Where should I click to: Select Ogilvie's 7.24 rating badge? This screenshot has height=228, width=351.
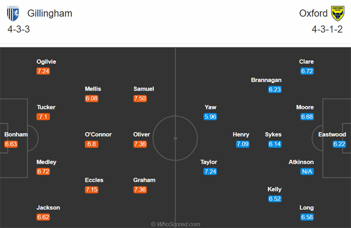tap(43, 71)
